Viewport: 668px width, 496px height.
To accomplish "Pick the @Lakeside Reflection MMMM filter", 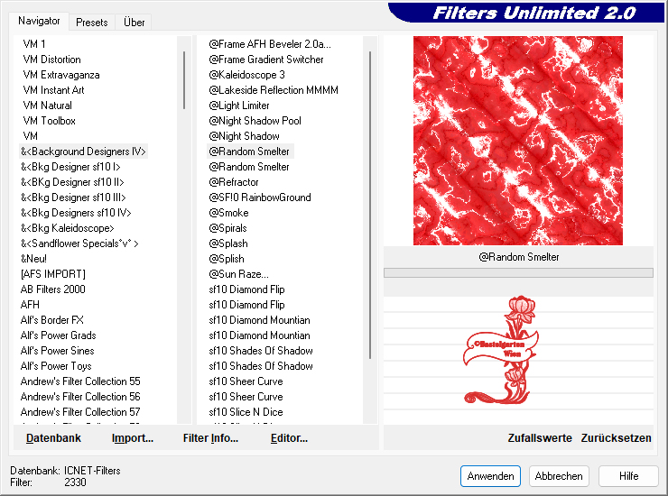I will [x=274, y=90].
